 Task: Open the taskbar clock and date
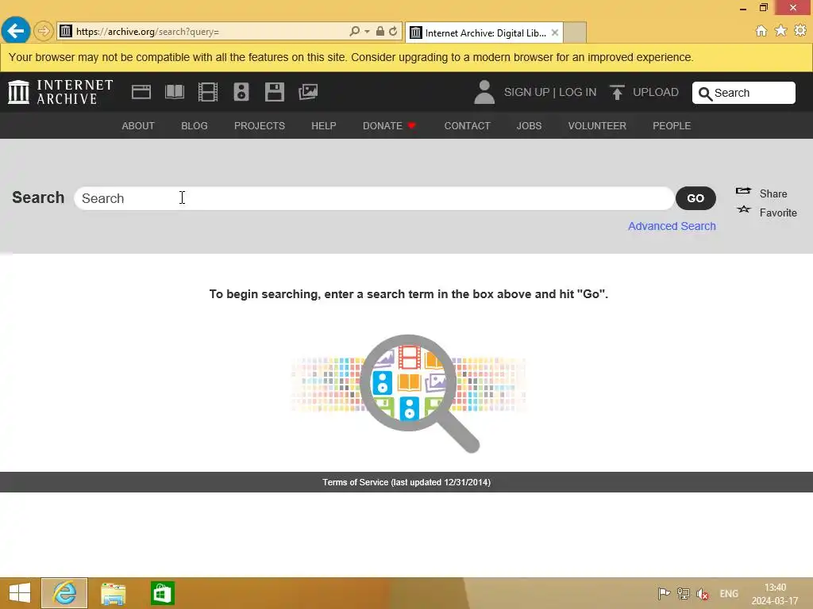pyautogui.click(x=775, y=594)
